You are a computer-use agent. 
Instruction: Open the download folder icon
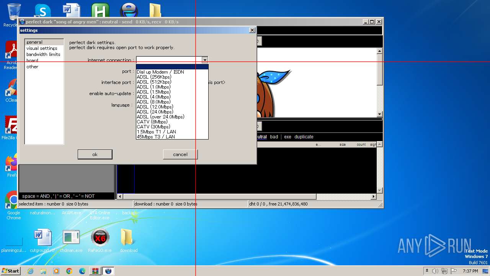click(129, 241)
